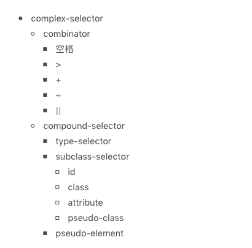Click the attribute sub-item
The height and width of the screenshot is (248, 252).
pos(85,203)
